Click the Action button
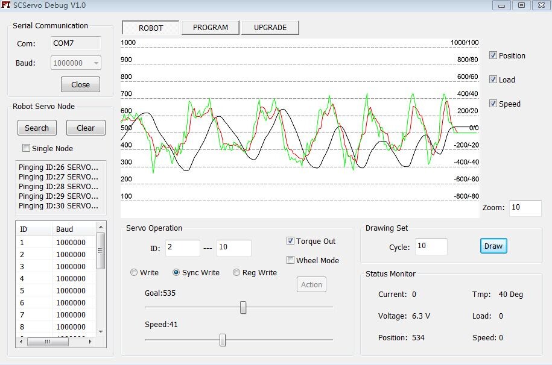Image resolution: width=552 pixels, height=365 pixels. [x=311, y=284]
